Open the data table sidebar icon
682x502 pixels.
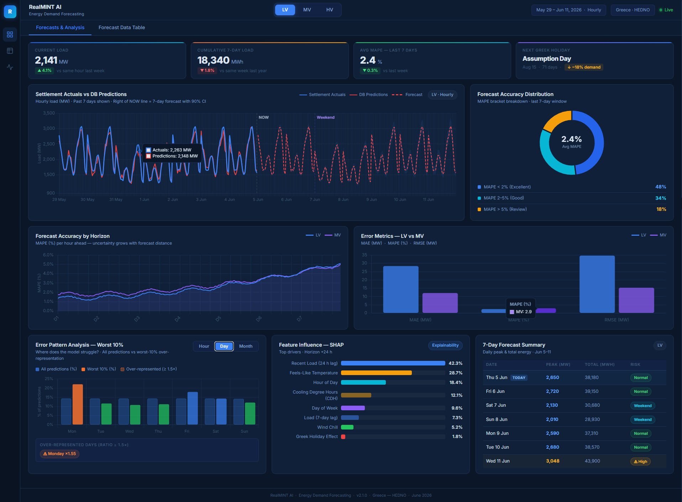10,51
